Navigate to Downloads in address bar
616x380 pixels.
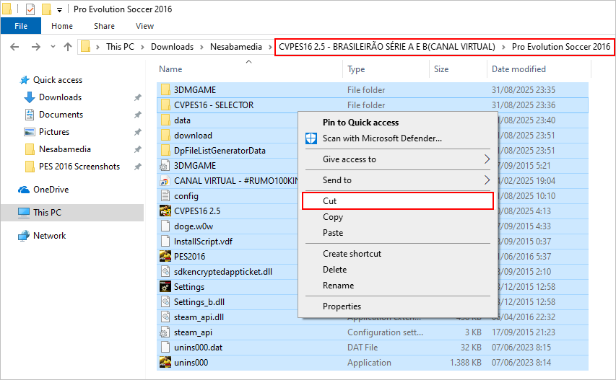pos(172,47)
